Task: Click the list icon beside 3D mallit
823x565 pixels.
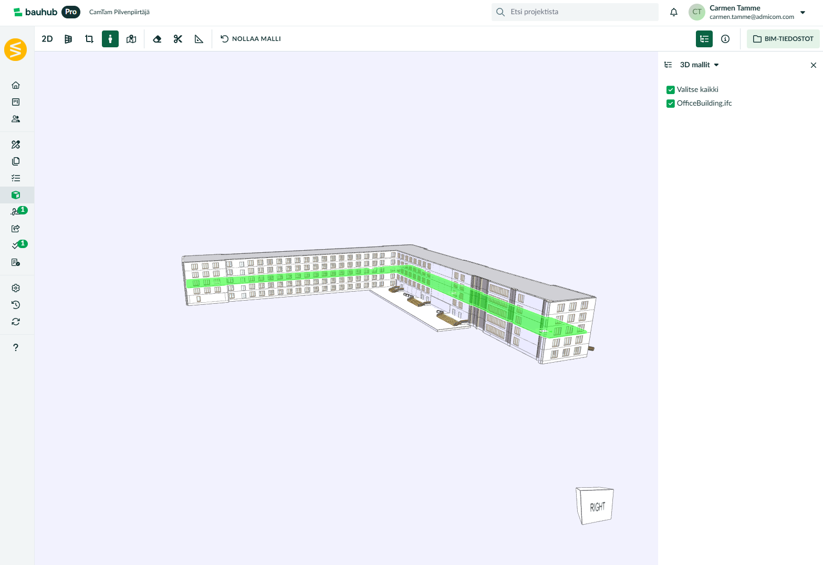Action: click(668, 65)
